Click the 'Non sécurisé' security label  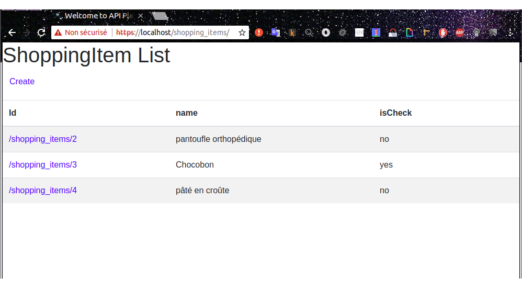point(86,32)
